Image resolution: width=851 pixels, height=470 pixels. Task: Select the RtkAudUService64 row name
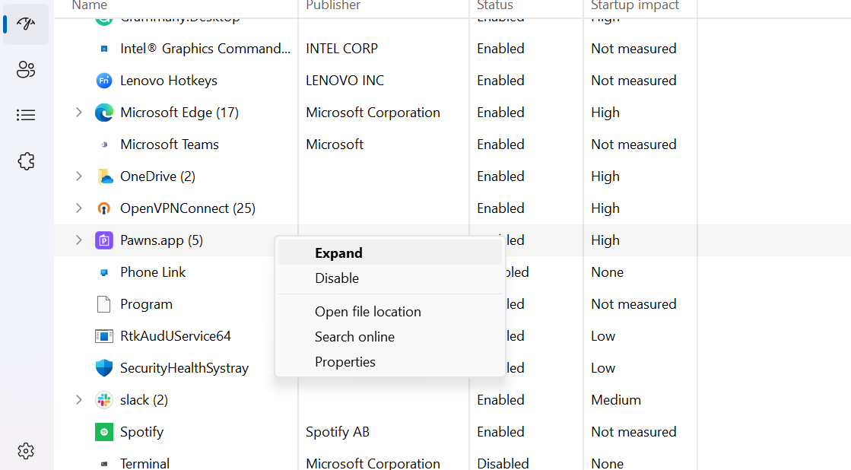[x=176, y=336]
